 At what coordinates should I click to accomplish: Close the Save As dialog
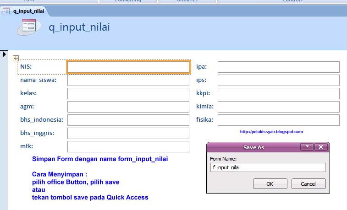tap(321, 147)
